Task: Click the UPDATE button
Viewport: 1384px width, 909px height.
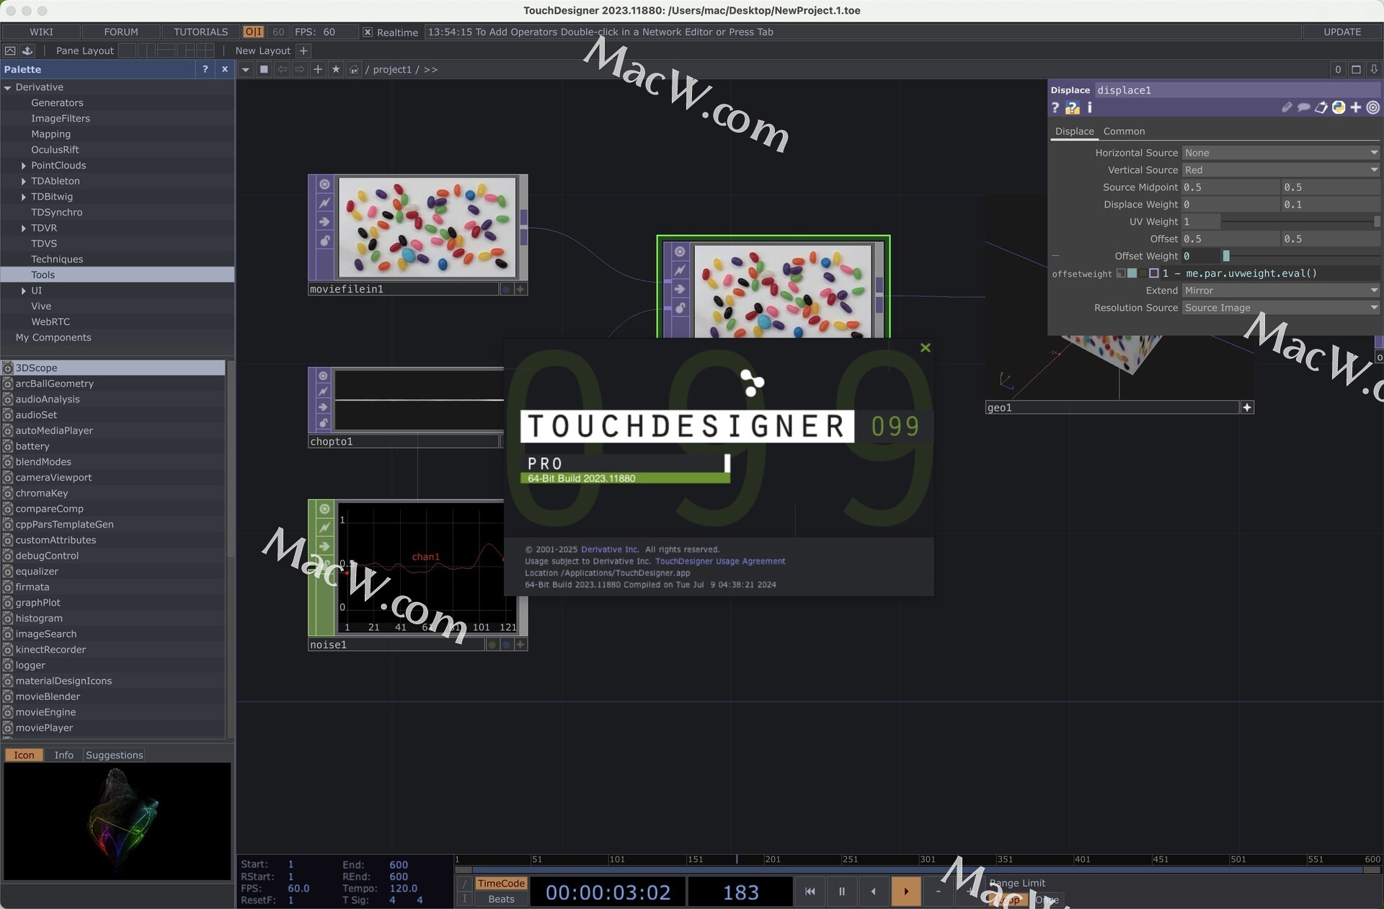Action: [1342, 32]
